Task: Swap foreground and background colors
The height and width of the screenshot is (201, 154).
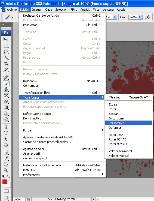Action: [x=8, y=176]
